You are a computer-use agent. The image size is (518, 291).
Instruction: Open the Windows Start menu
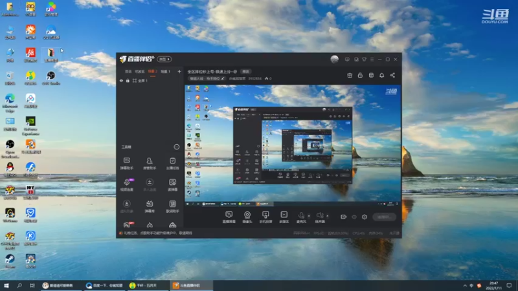6,285
